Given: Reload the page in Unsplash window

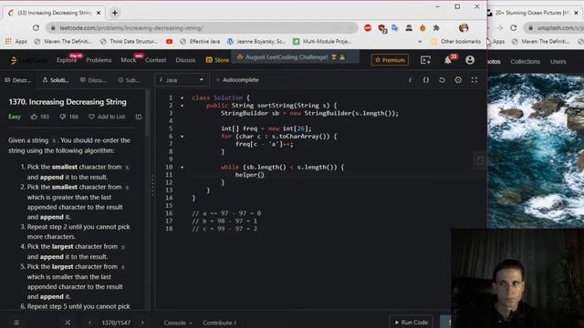Looking at the screenshot, I should pyautogui.click(x=514, y=28).
